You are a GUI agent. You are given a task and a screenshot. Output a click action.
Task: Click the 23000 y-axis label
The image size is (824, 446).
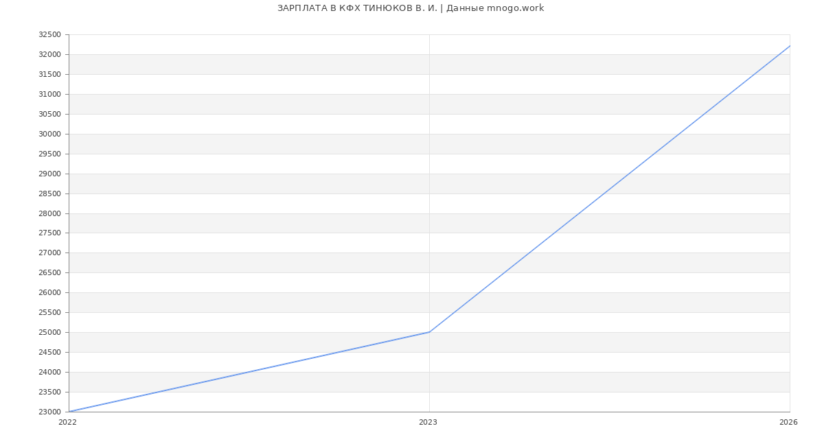(x=49, y=412)
